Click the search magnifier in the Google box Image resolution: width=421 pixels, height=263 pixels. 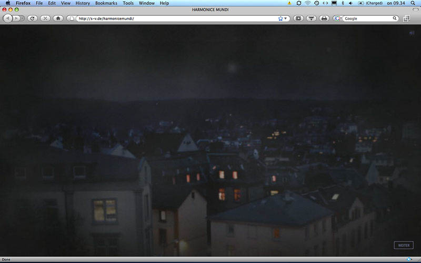pos(395,18)
